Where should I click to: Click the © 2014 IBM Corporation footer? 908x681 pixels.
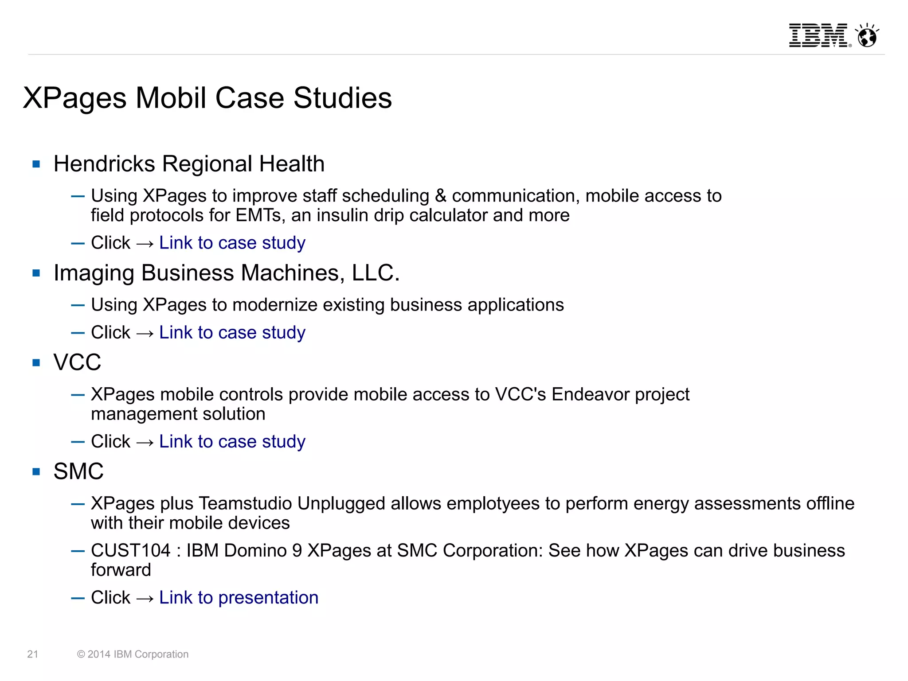[133, 654]
